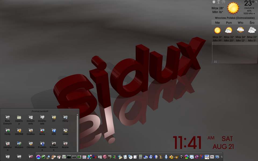258x161 pixels.
Task: Open the Rozne folder
Action: (x=65, y=145)
